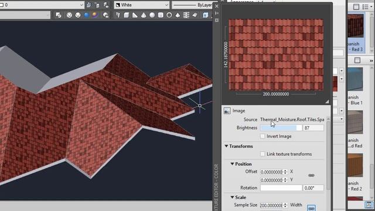Click the first wireframe globe visual style icon
This screenshot has height=211, width=375.
coord(69,15)
